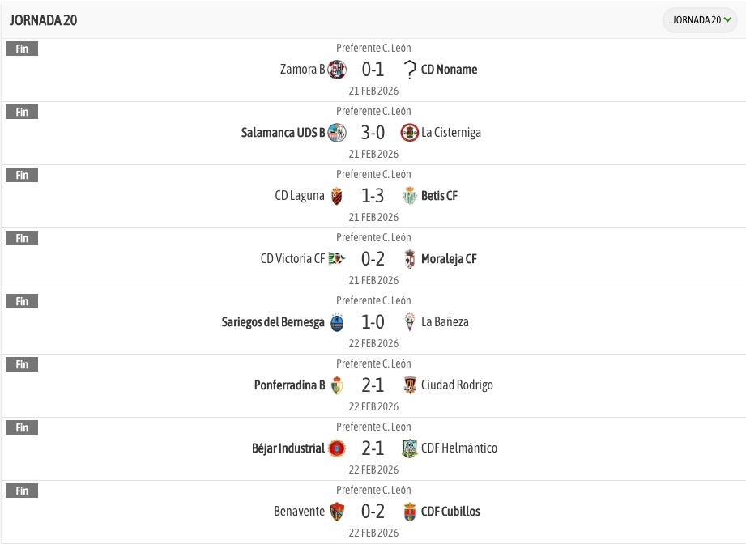Click the Fin badge for Zamora B match

[22, 49]
